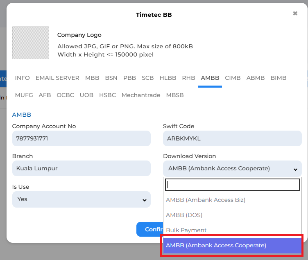
Task: Click the Is Use label
Action: pos(20,187)
